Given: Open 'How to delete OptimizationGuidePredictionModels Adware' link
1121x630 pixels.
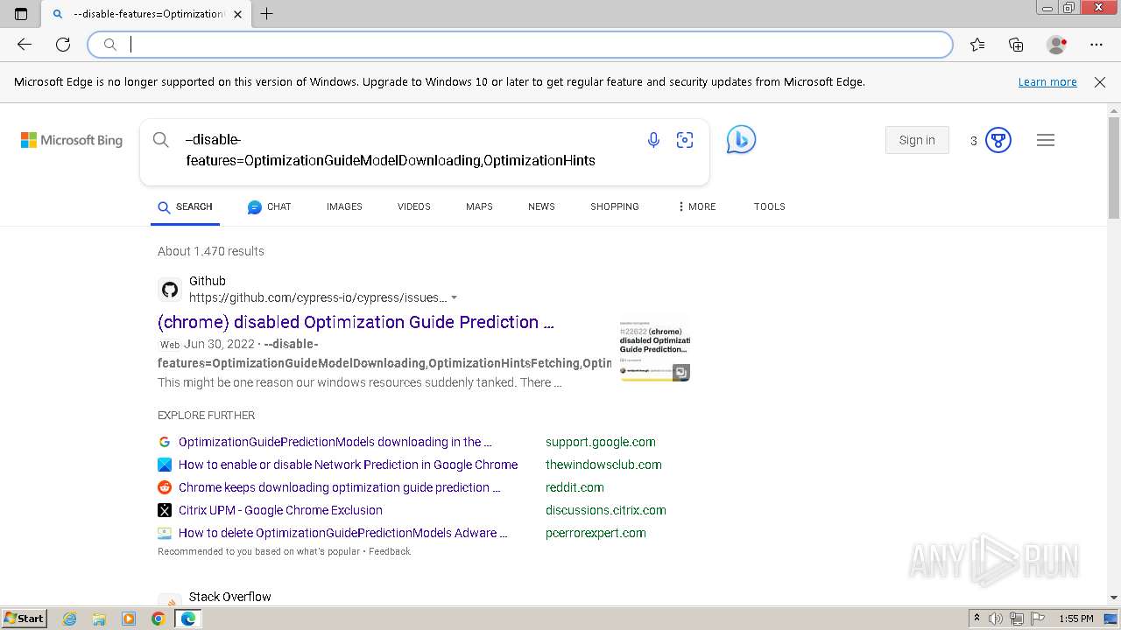Looking at the screenshot, I should pyautogui.click(x=342, y=533).
